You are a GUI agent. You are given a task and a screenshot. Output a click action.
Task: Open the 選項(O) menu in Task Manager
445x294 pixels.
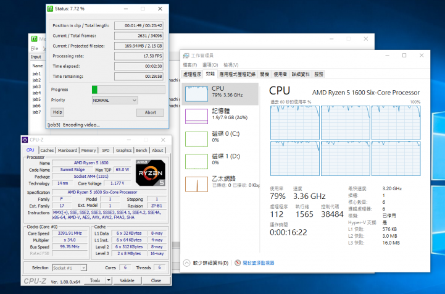(x=210, y=65)
